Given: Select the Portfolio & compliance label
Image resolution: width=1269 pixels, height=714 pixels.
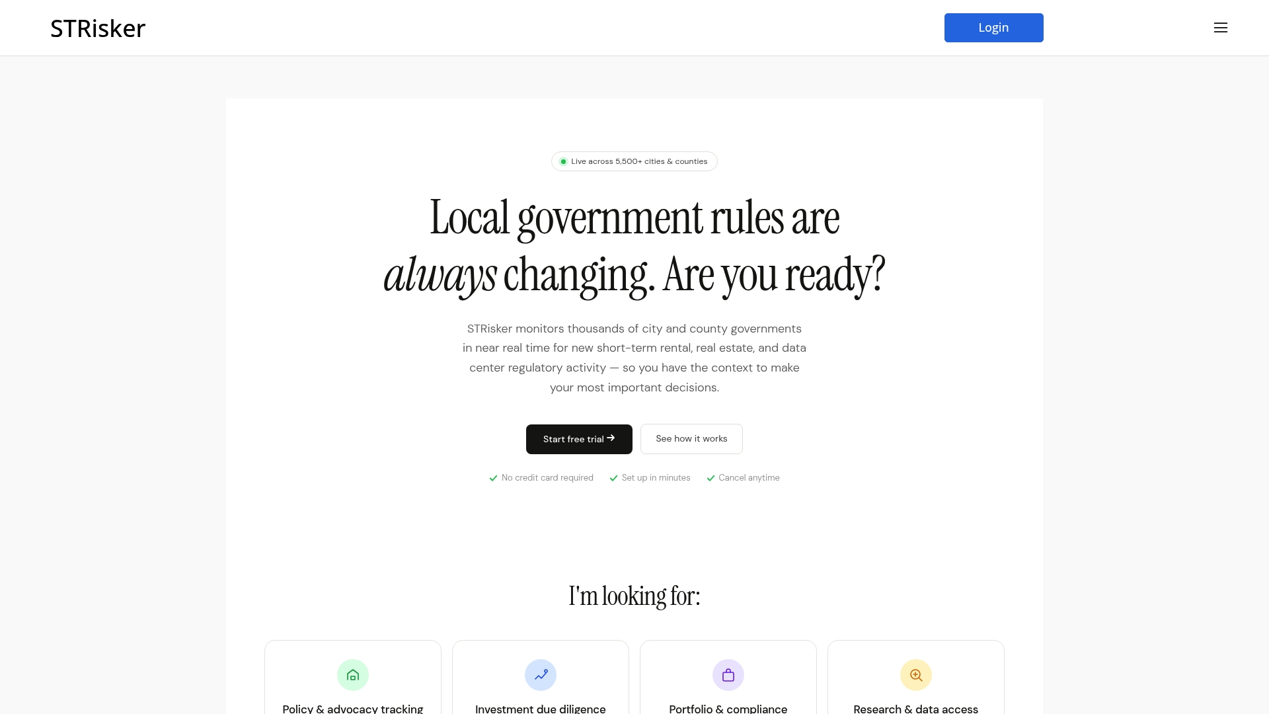Looking at the screenshot, I should (x=728, y=708).
